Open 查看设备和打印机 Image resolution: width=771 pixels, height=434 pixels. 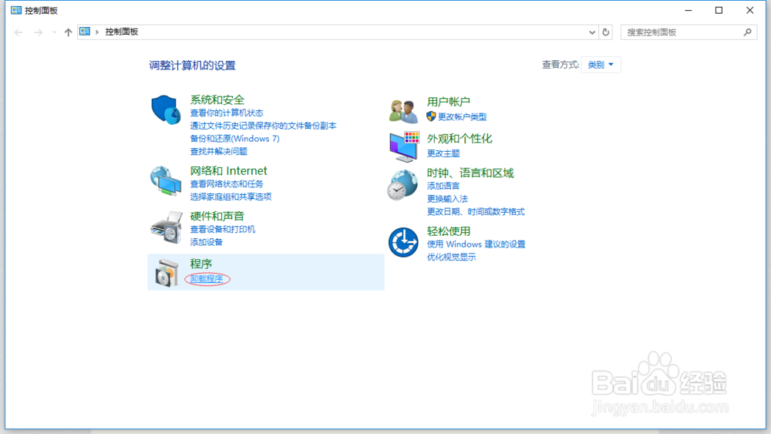[x=223, y=229]
